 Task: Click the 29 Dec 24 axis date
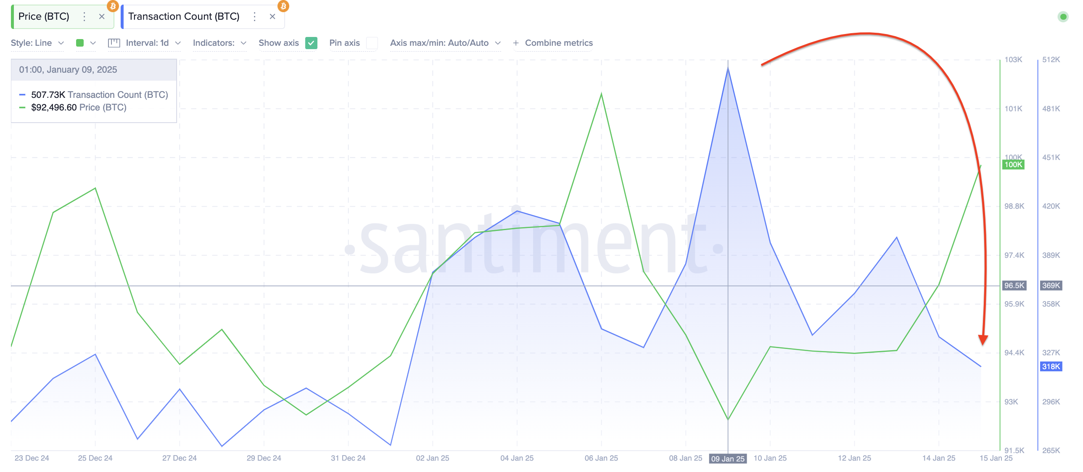pos(264,458)
